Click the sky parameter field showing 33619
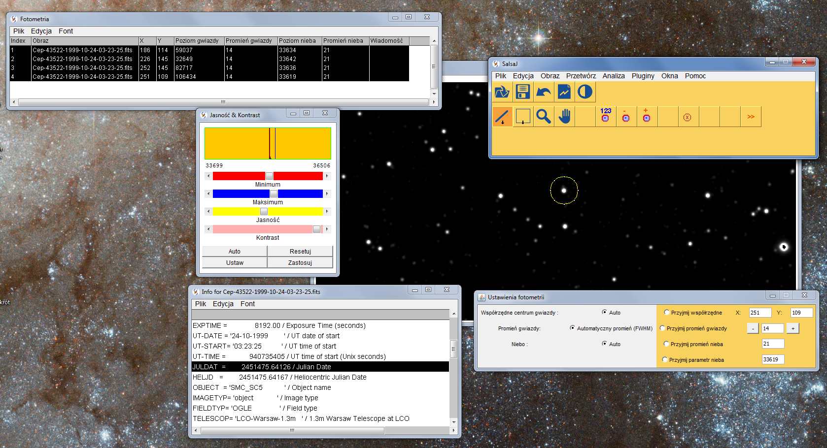The width and height of the screenshot is (827, 448). [x=772, y=359]
